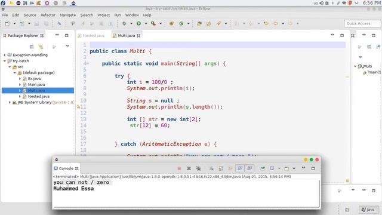Click the Search flashlight toolbar icon
Viewport: 382px width, 215px height.
coord(218,23)
